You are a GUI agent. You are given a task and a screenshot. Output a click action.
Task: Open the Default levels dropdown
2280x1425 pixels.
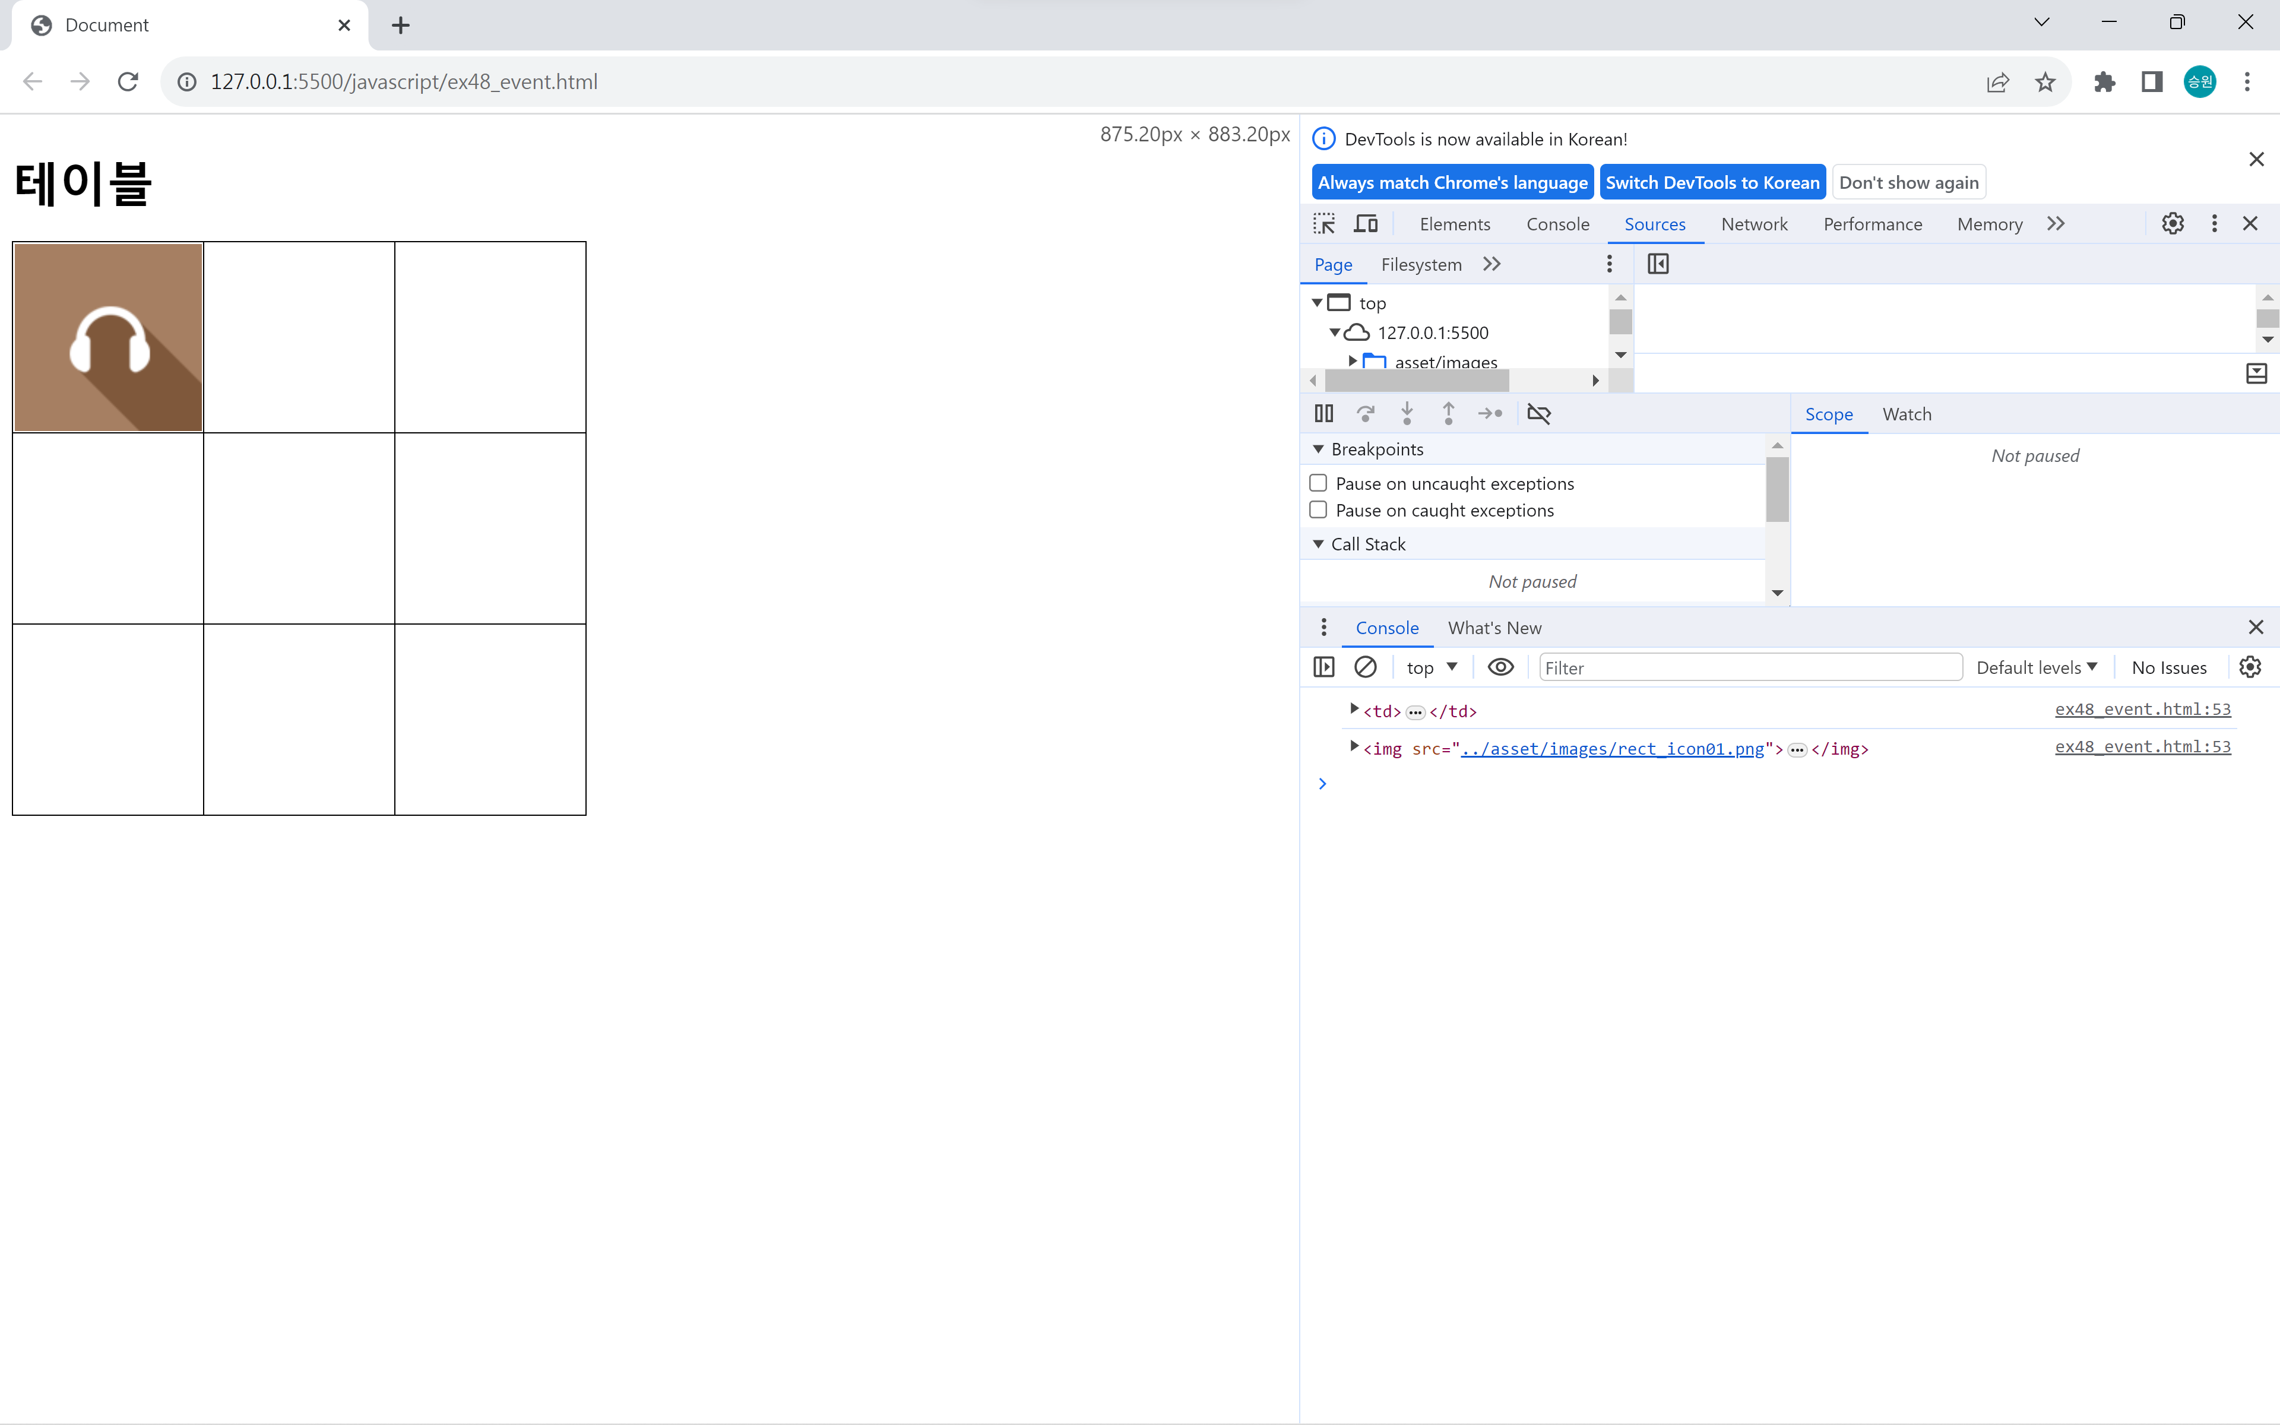pyautogui.click(x=2036, y=667)
